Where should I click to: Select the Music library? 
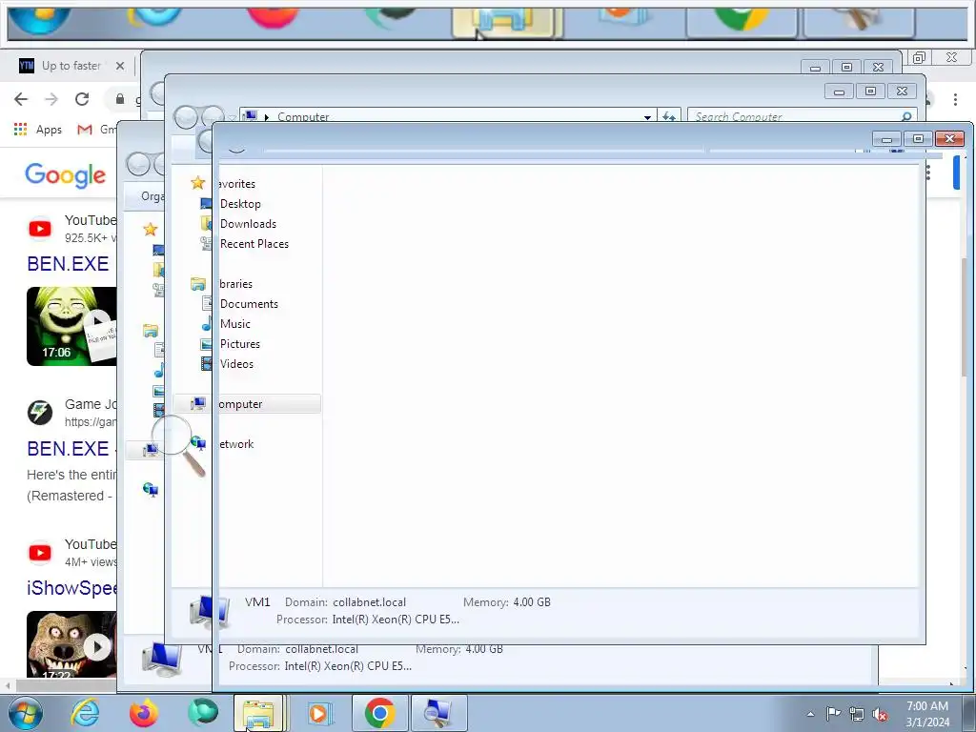(234, 324)
